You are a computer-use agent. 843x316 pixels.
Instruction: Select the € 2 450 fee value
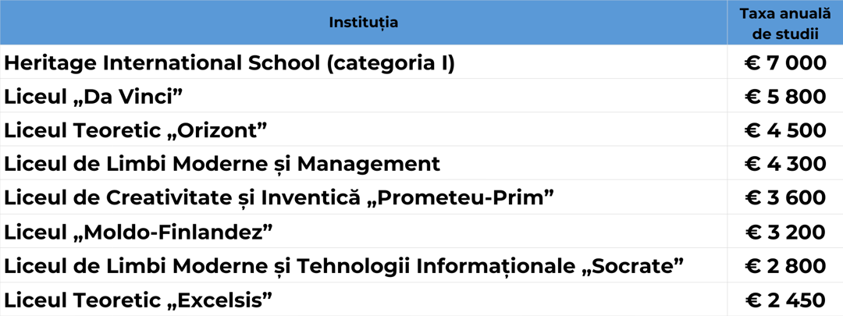(784, 299)
